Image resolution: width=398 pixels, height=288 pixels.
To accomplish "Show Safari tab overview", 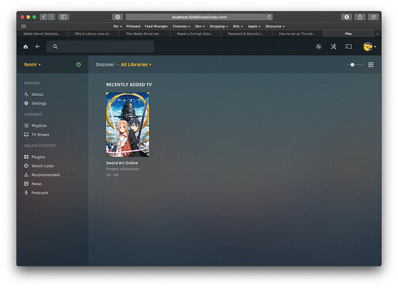I will coord(373,17).
